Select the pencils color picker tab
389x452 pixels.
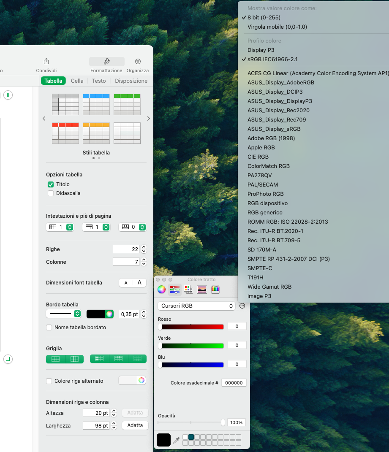(x=215, y=290)
